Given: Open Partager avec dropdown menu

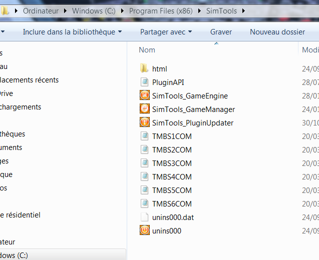Looking at the screenshot, I should click(166, 32).
